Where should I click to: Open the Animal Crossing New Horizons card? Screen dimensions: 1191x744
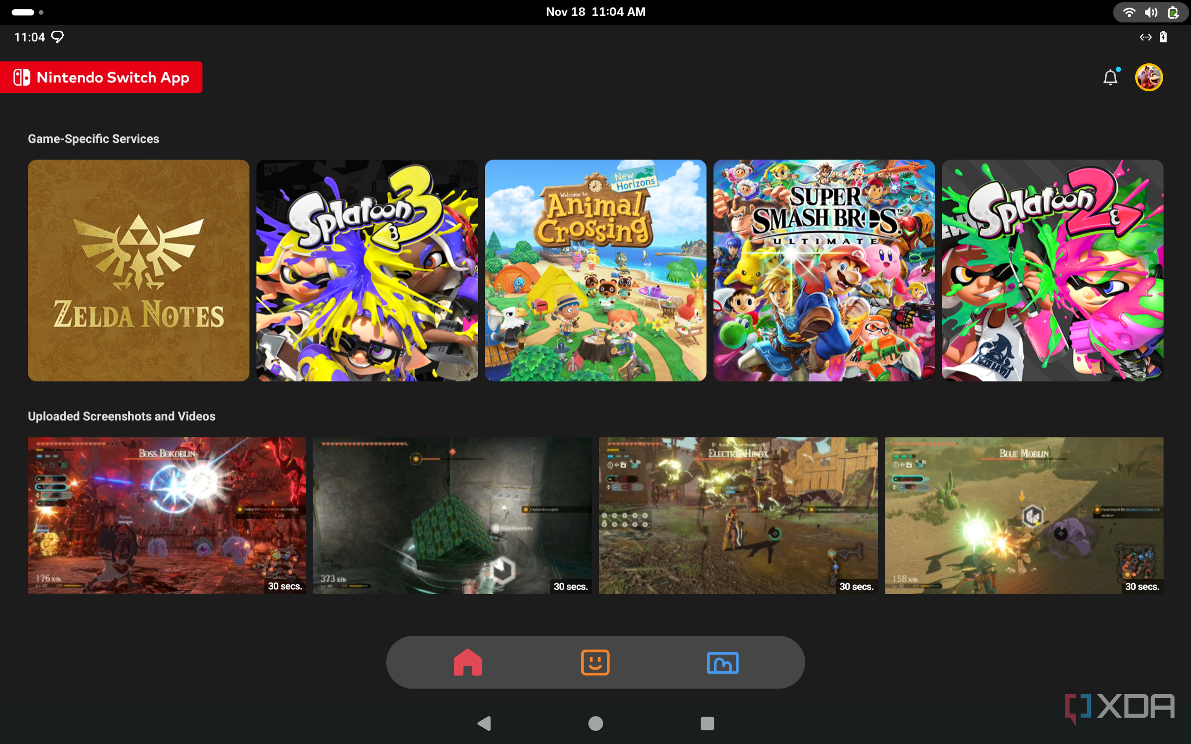tap(596, 270)
